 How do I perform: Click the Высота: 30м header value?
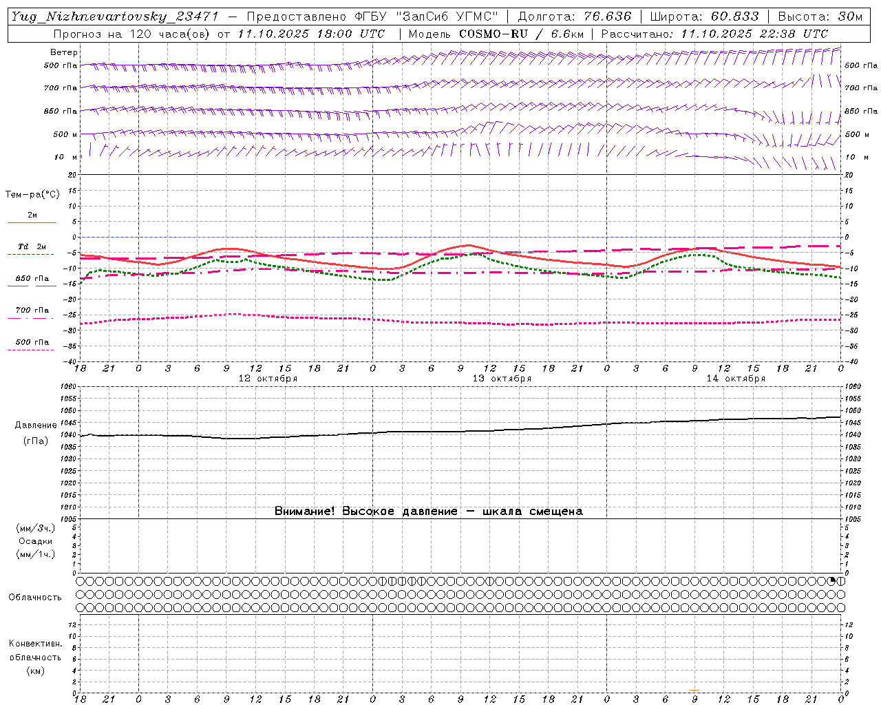coord(820,17)
